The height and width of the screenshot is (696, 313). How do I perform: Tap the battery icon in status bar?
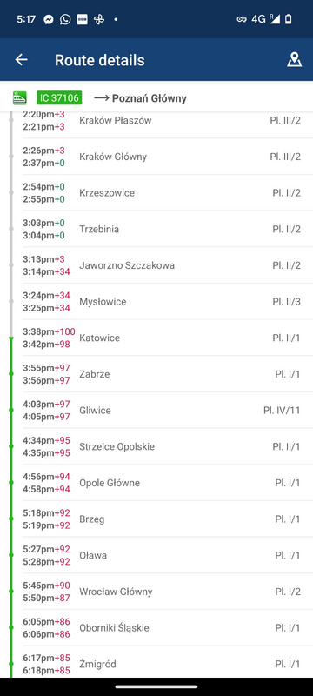tap(289, 19)
